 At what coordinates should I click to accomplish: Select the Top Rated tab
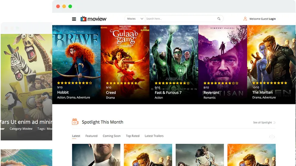click(x=132, y=136)
